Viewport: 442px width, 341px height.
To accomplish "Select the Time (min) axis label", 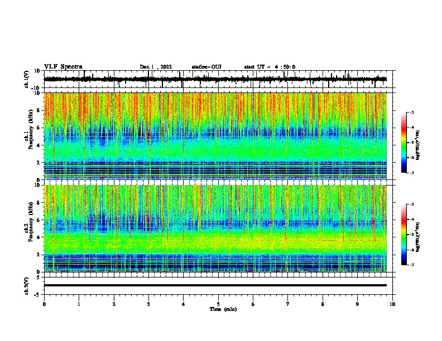I will pos(223,309).
